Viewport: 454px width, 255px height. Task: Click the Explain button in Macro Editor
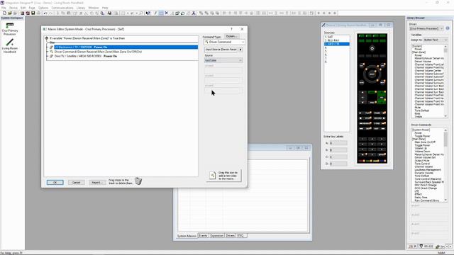coord(232,36)
